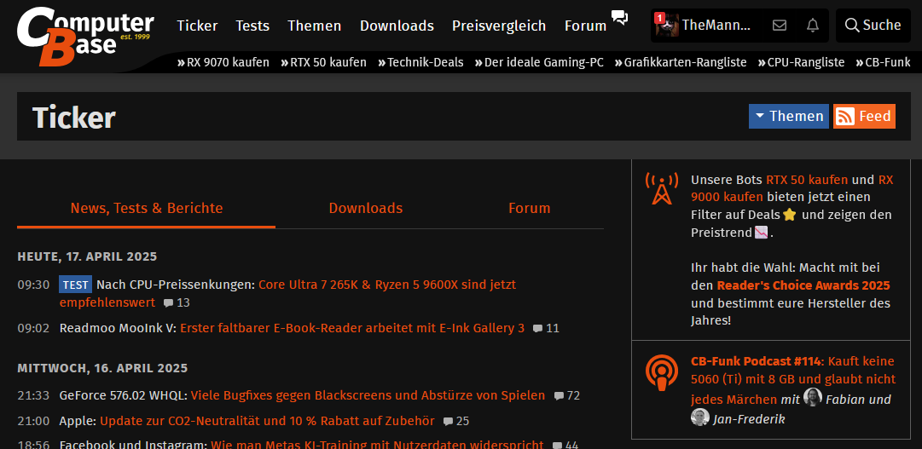Open Reader's Choice Awards 2025 link
This screenshot has width=922, height=449.
tap(803, 285)
